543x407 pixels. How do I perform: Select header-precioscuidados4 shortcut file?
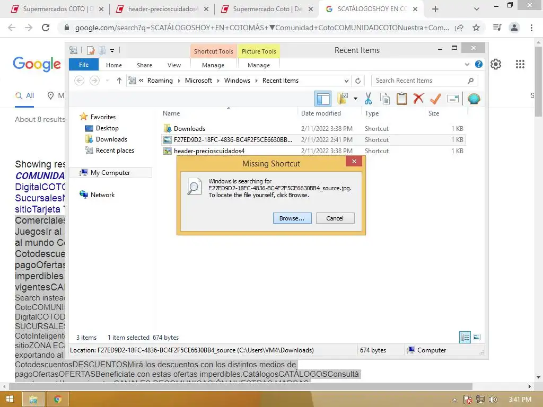(x=209, y=151)
